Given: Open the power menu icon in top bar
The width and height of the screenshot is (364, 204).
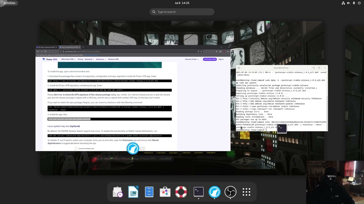Looking at the screenshot, I should point(359,3).
